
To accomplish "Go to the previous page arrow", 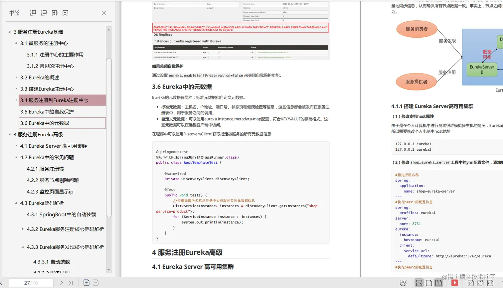I will pyautogui.click(x=1, y=283).
